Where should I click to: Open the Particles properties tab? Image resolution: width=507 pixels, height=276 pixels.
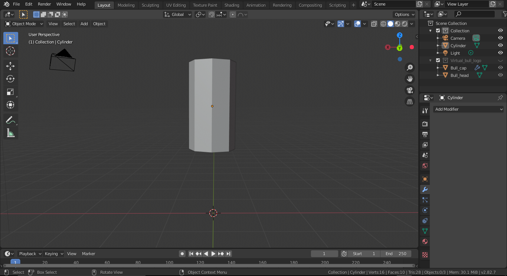point(425,200)
